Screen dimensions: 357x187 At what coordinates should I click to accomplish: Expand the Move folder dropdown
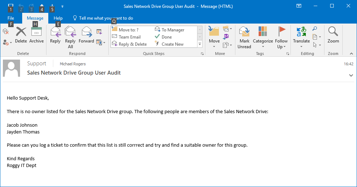[x=214, y=46]
